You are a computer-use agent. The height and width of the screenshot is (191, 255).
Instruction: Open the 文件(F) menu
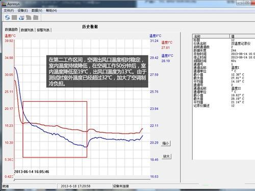9,11
